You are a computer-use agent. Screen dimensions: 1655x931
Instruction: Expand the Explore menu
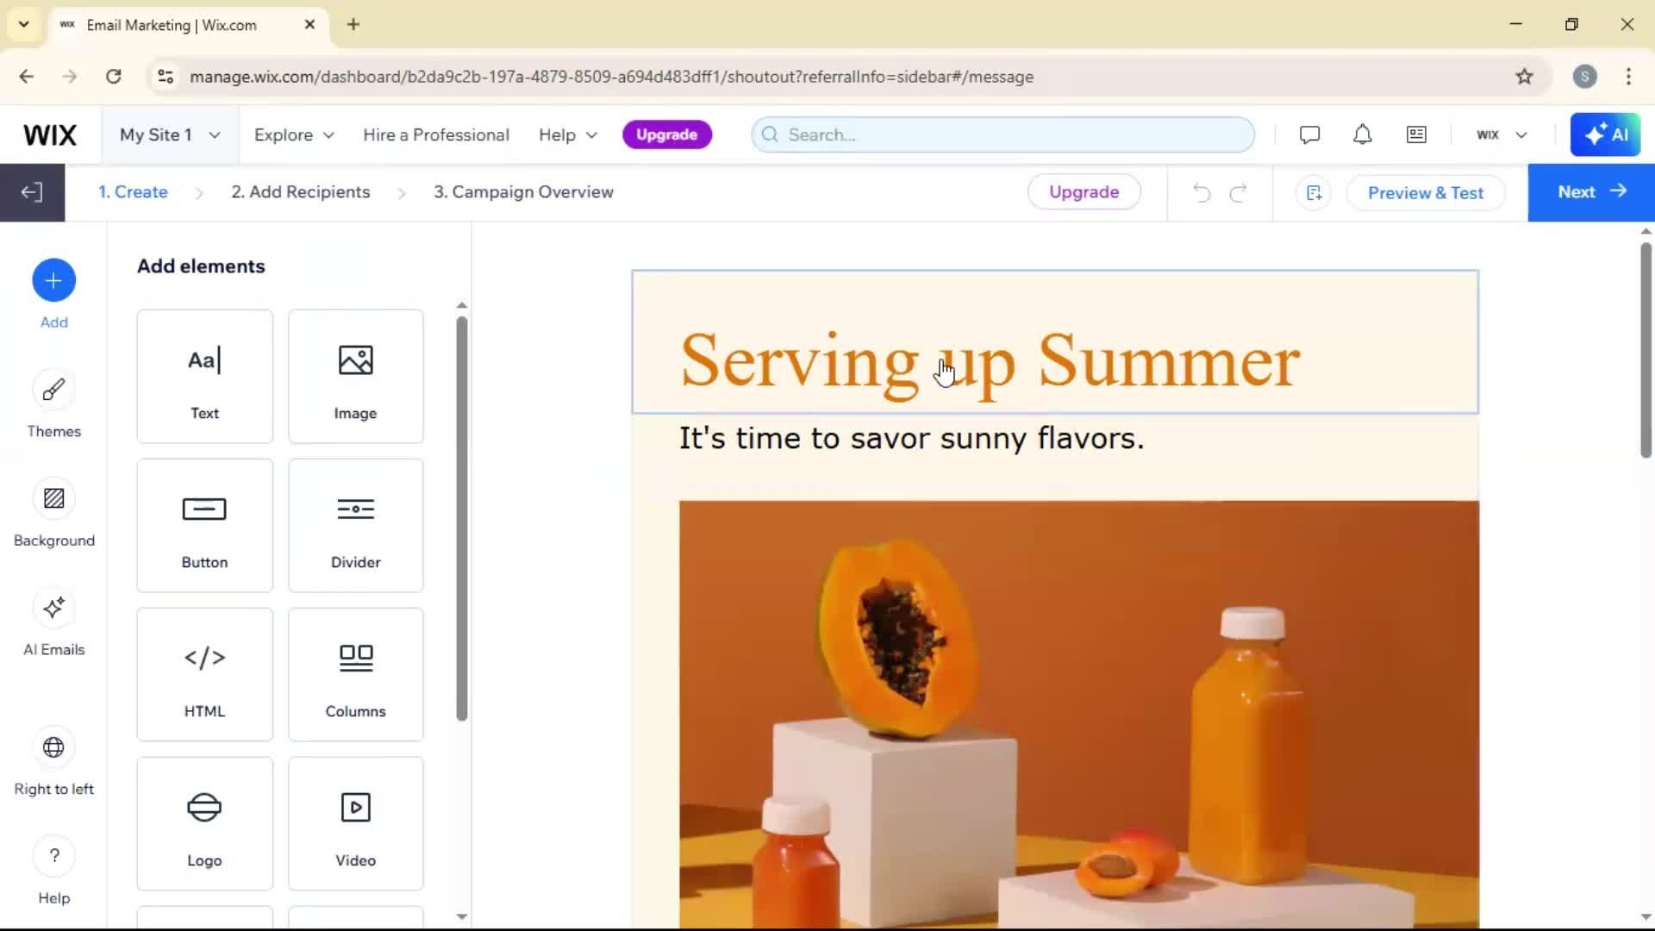pos(293,134)
